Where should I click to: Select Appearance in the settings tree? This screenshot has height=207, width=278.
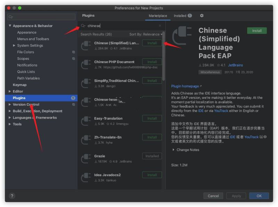(x=27, y=32)
